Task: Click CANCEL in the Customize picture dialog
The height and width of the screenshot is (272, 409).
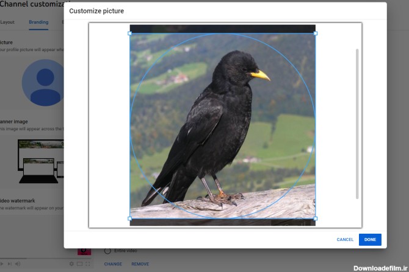Action: [x=345, y=240]
